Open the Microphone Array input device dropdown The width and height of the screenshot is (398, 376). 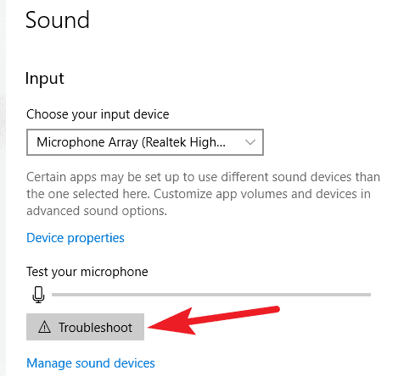pos(145,142)
